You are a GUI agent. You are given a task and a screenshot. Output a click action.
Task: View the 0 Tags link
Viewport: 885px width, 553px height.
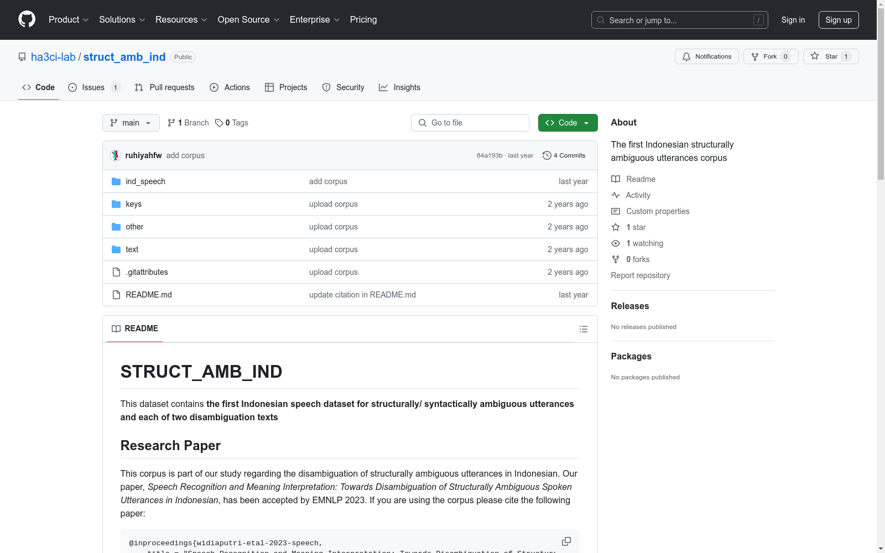232,123
